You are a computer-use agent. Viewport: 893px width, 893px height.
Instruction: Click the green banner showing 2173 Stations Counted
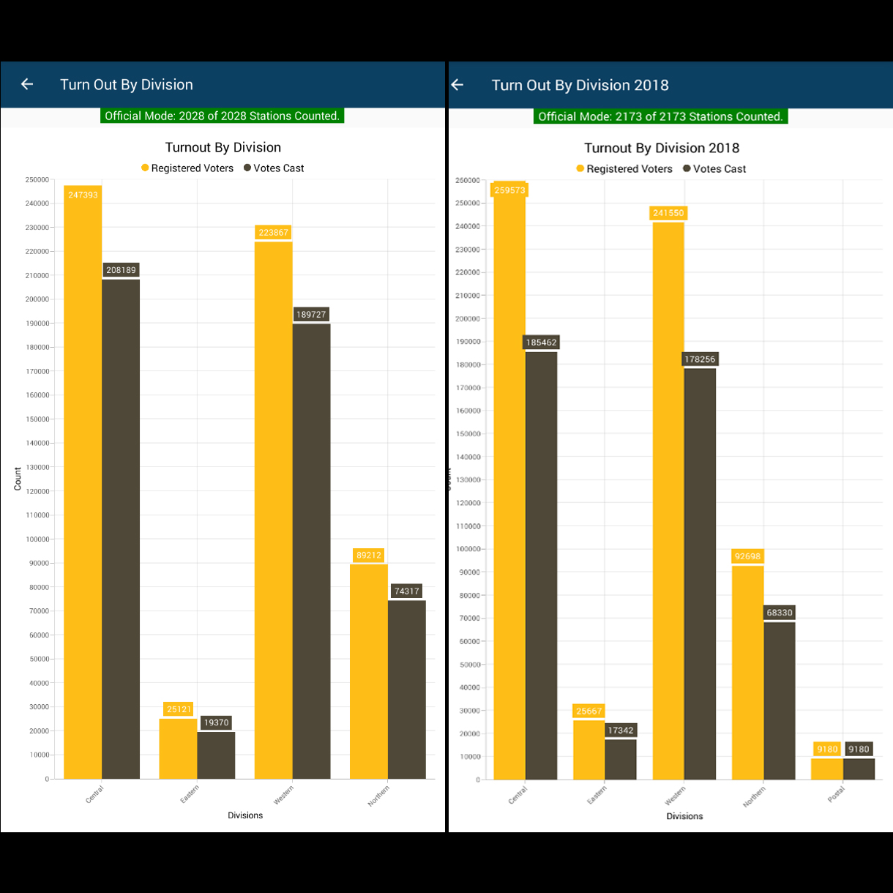tap(660, 116)
